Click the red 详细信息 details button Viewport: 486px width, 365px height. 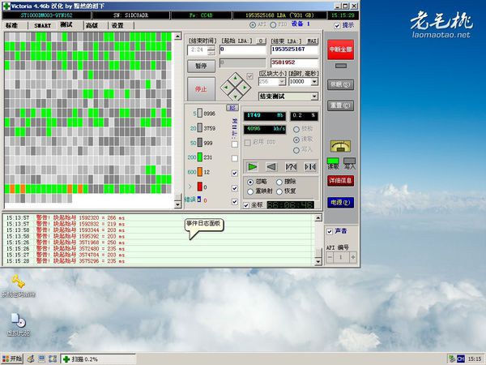[x=341, y=181]
